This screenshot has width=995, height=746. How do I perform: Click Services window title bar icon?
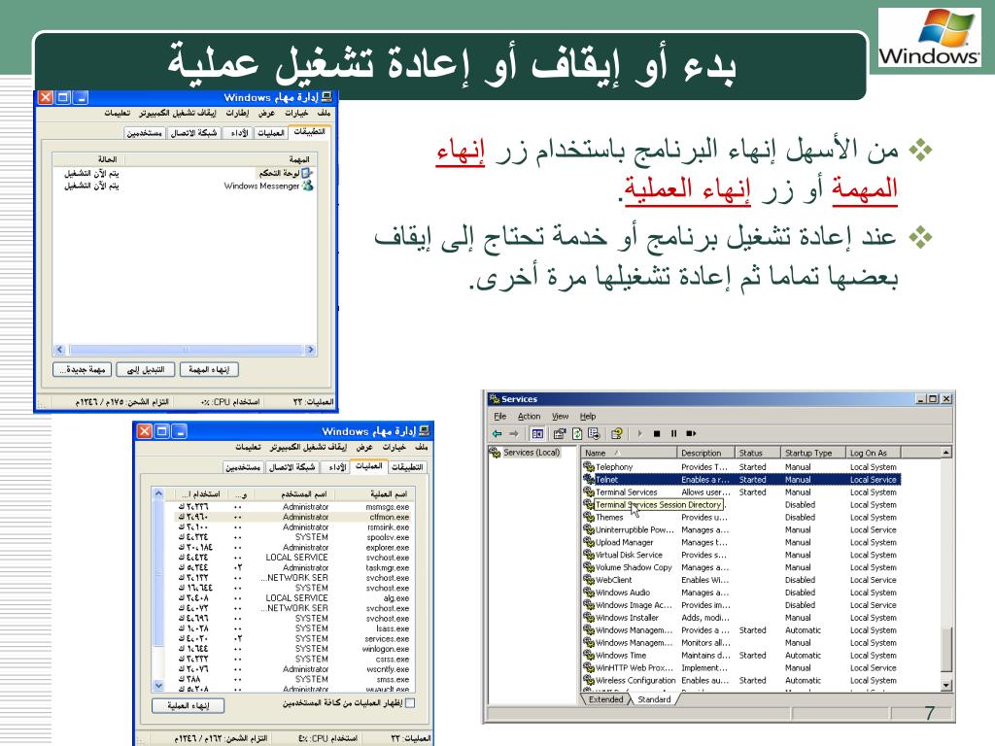(x=494, y=399)
